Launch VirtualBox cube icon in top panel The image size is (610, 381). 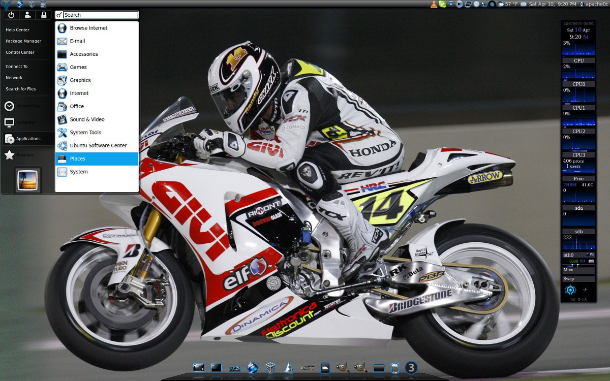(32, 4)
